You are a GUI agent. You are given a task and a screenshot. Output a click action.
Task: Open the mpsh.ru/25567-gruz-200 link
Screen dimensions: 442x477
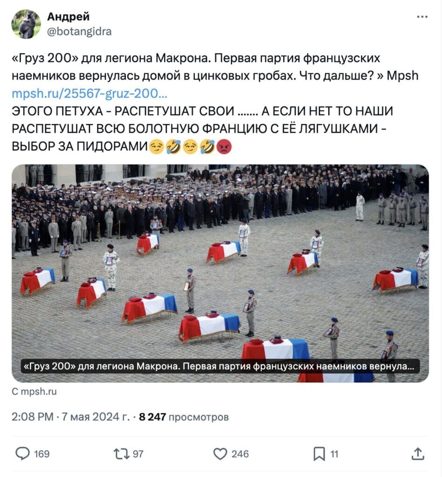[90, 93]
